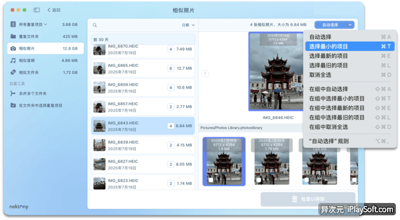Click the search magnifier icon

(95, 25)
